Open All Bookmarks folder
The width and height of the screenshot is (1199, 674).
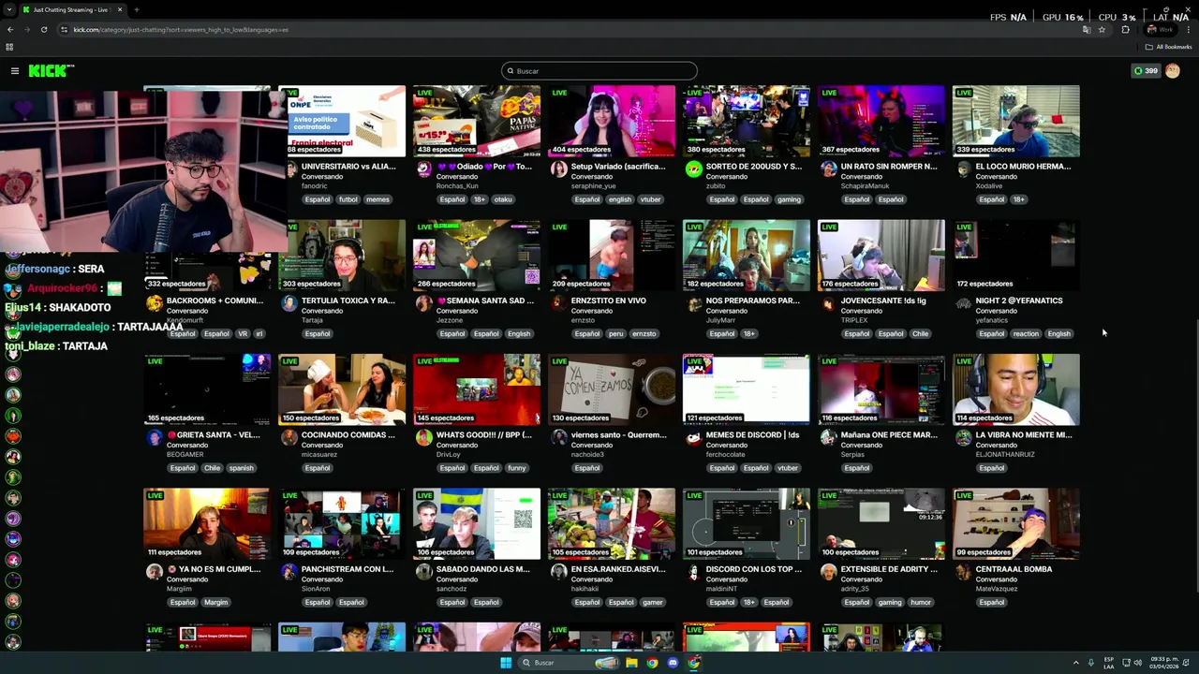pos(1168,47)
